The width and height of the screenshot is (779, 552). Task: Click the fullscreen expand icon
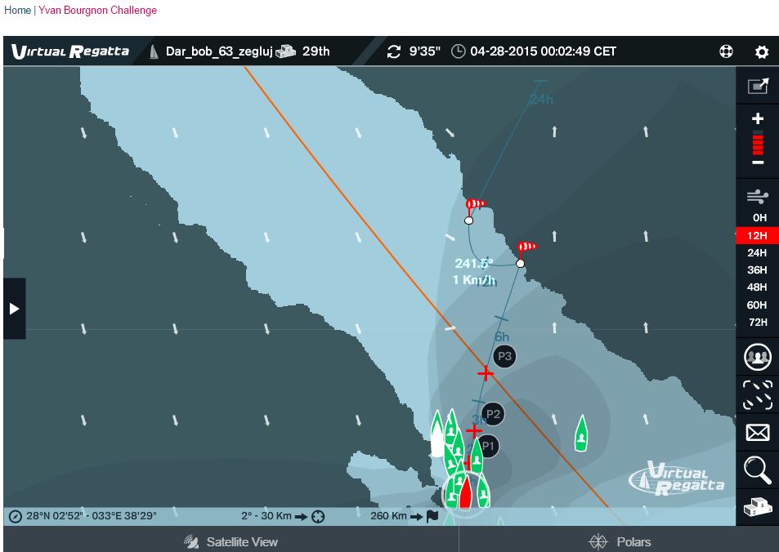pyautogui.click(x=758, y=86)
